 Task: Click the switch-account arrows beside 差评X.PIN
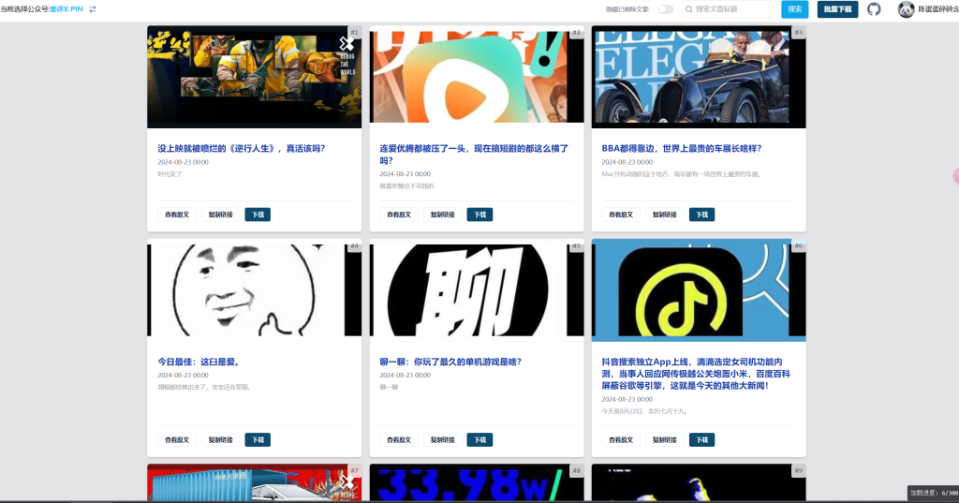[93, 9]
